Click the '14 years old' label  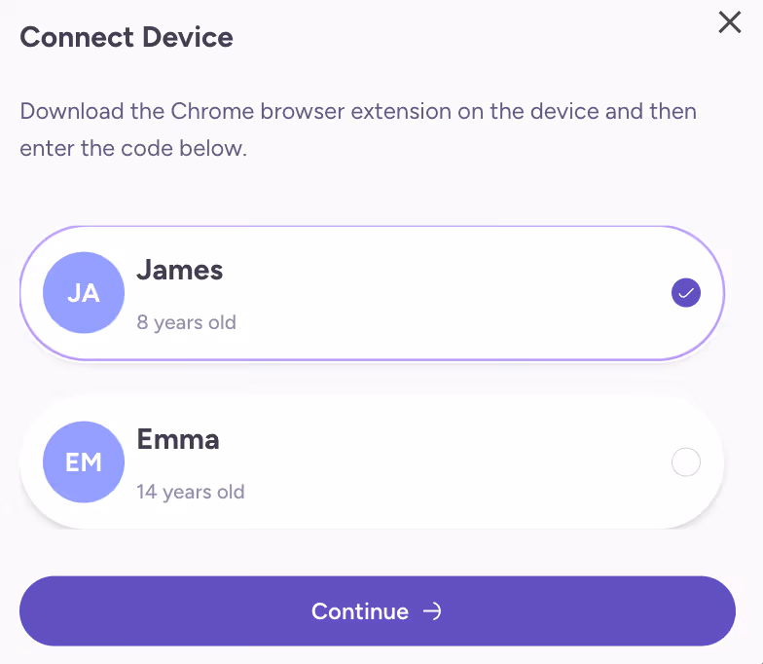click(x=191, y=492)
